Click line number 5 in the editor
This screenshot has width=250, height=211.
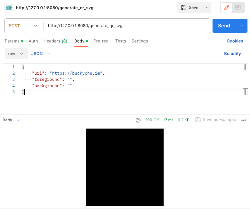point(13,92)
